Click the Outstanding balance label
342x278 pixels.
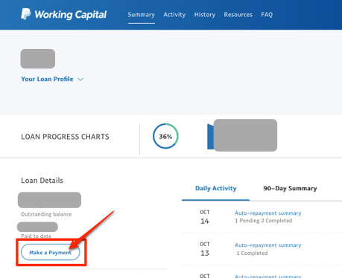[x=46, y=214]
